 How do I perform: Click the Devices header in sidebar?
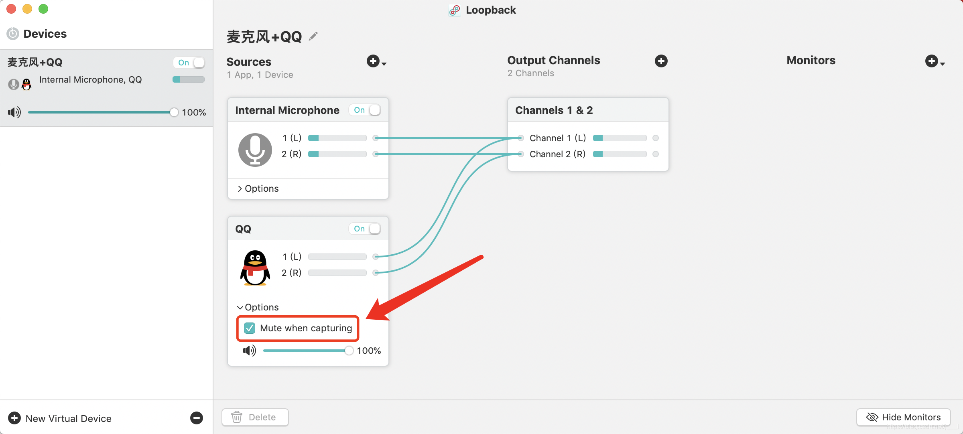(x=45, y=34)
